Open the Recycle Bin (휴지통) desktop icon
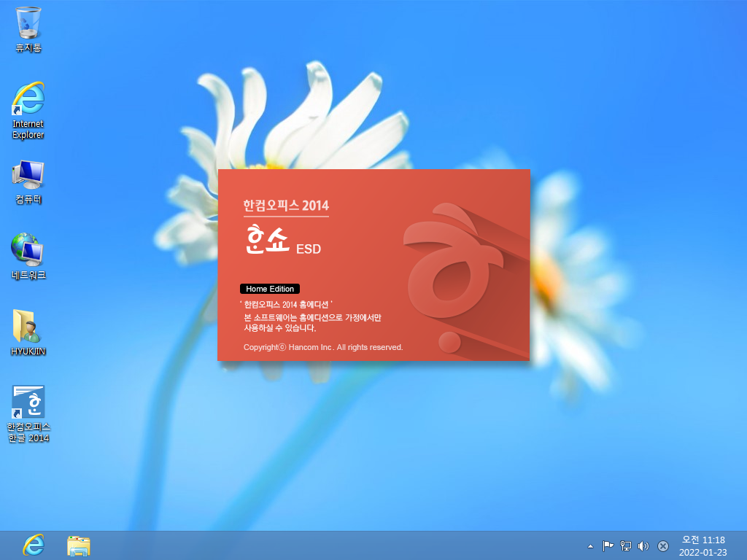 28,29
